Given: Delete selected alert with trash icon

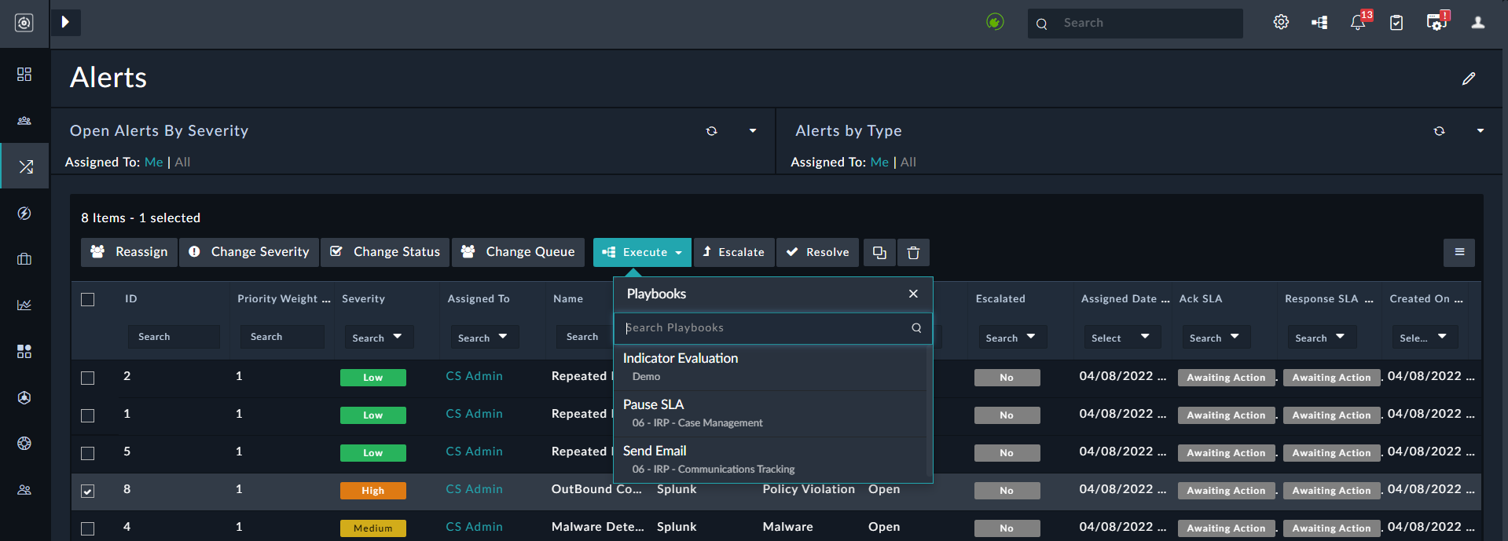Looking at the screenshot, I should (913, 252).
